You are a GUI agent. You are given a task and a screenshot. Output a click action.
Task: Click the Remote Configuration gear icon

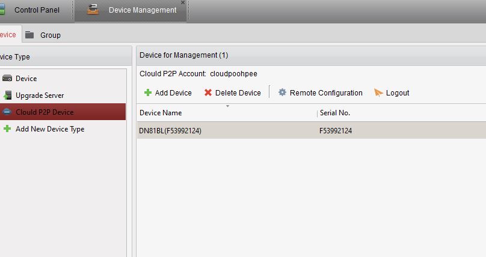(282, 92)
